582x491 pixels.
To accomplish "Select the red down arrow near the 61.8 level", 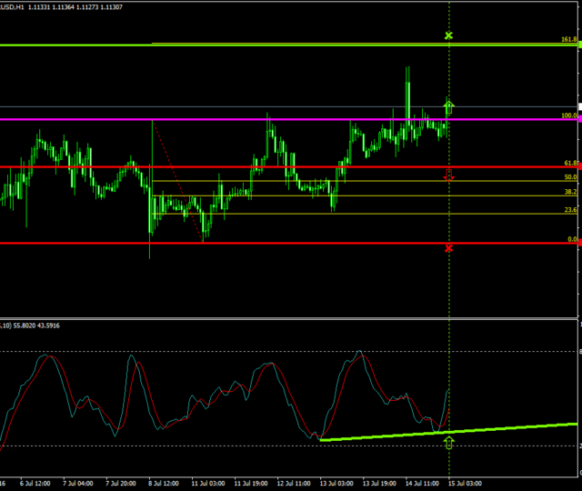I will (448, 174).
